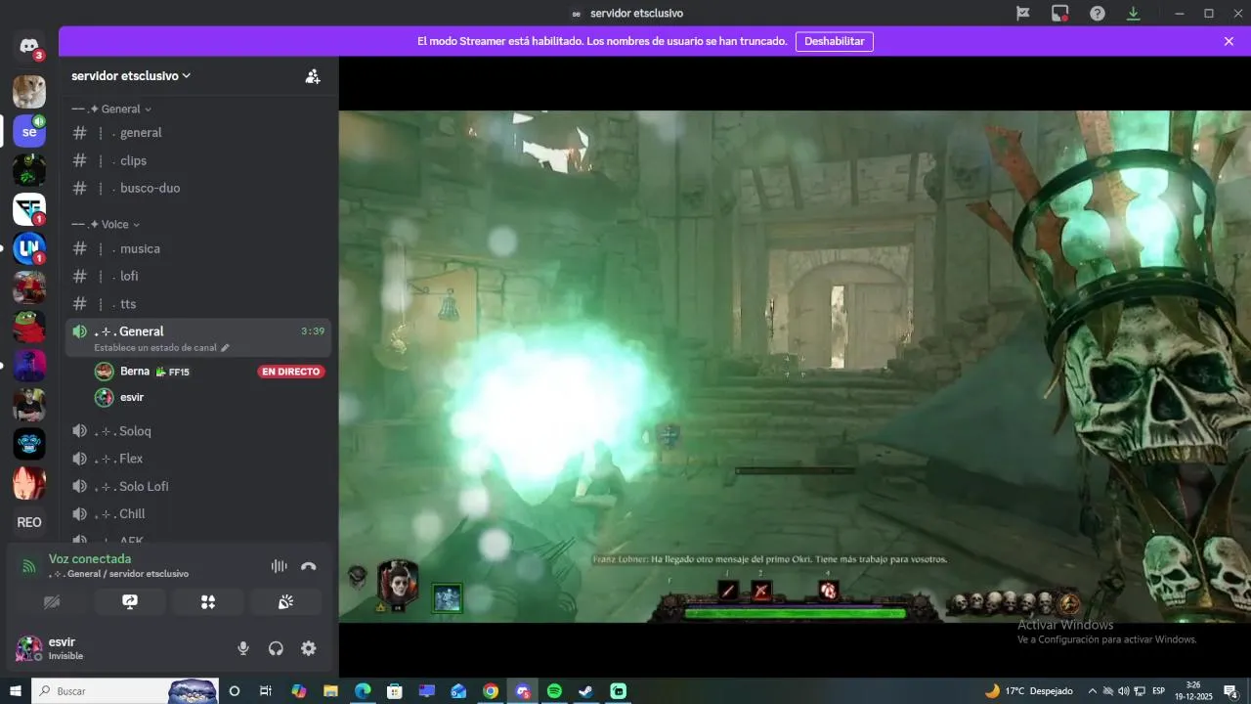Viewport: 1251px width, 704px height.
Task: Click the EN DIRECTO live badge
Action: coord(291,372)
